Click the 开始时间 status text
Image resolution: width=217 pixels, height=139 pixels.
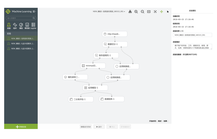click(x=153, y=121)
